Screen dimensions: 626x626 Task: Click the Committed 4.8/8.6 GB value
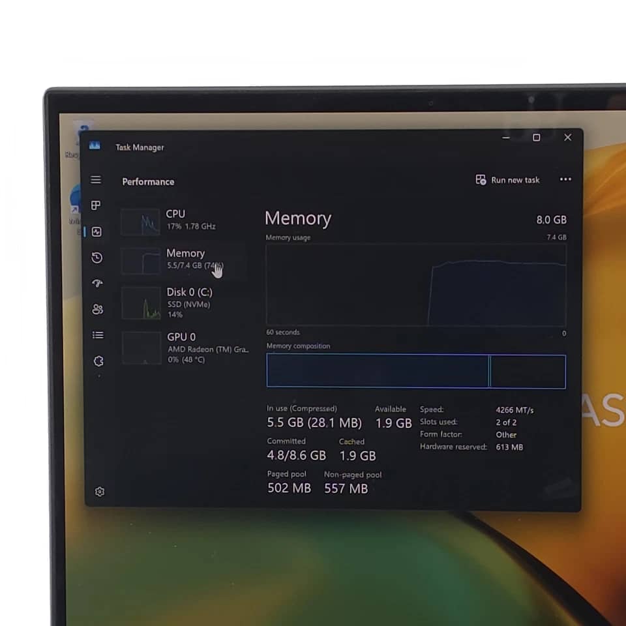click(296, 456)
